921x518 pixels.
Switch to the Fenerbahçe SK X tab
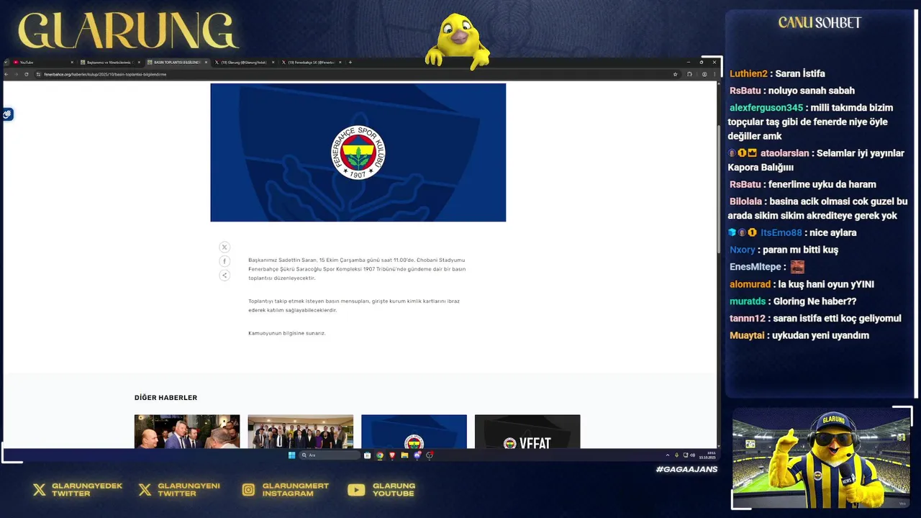click(311, 62)
